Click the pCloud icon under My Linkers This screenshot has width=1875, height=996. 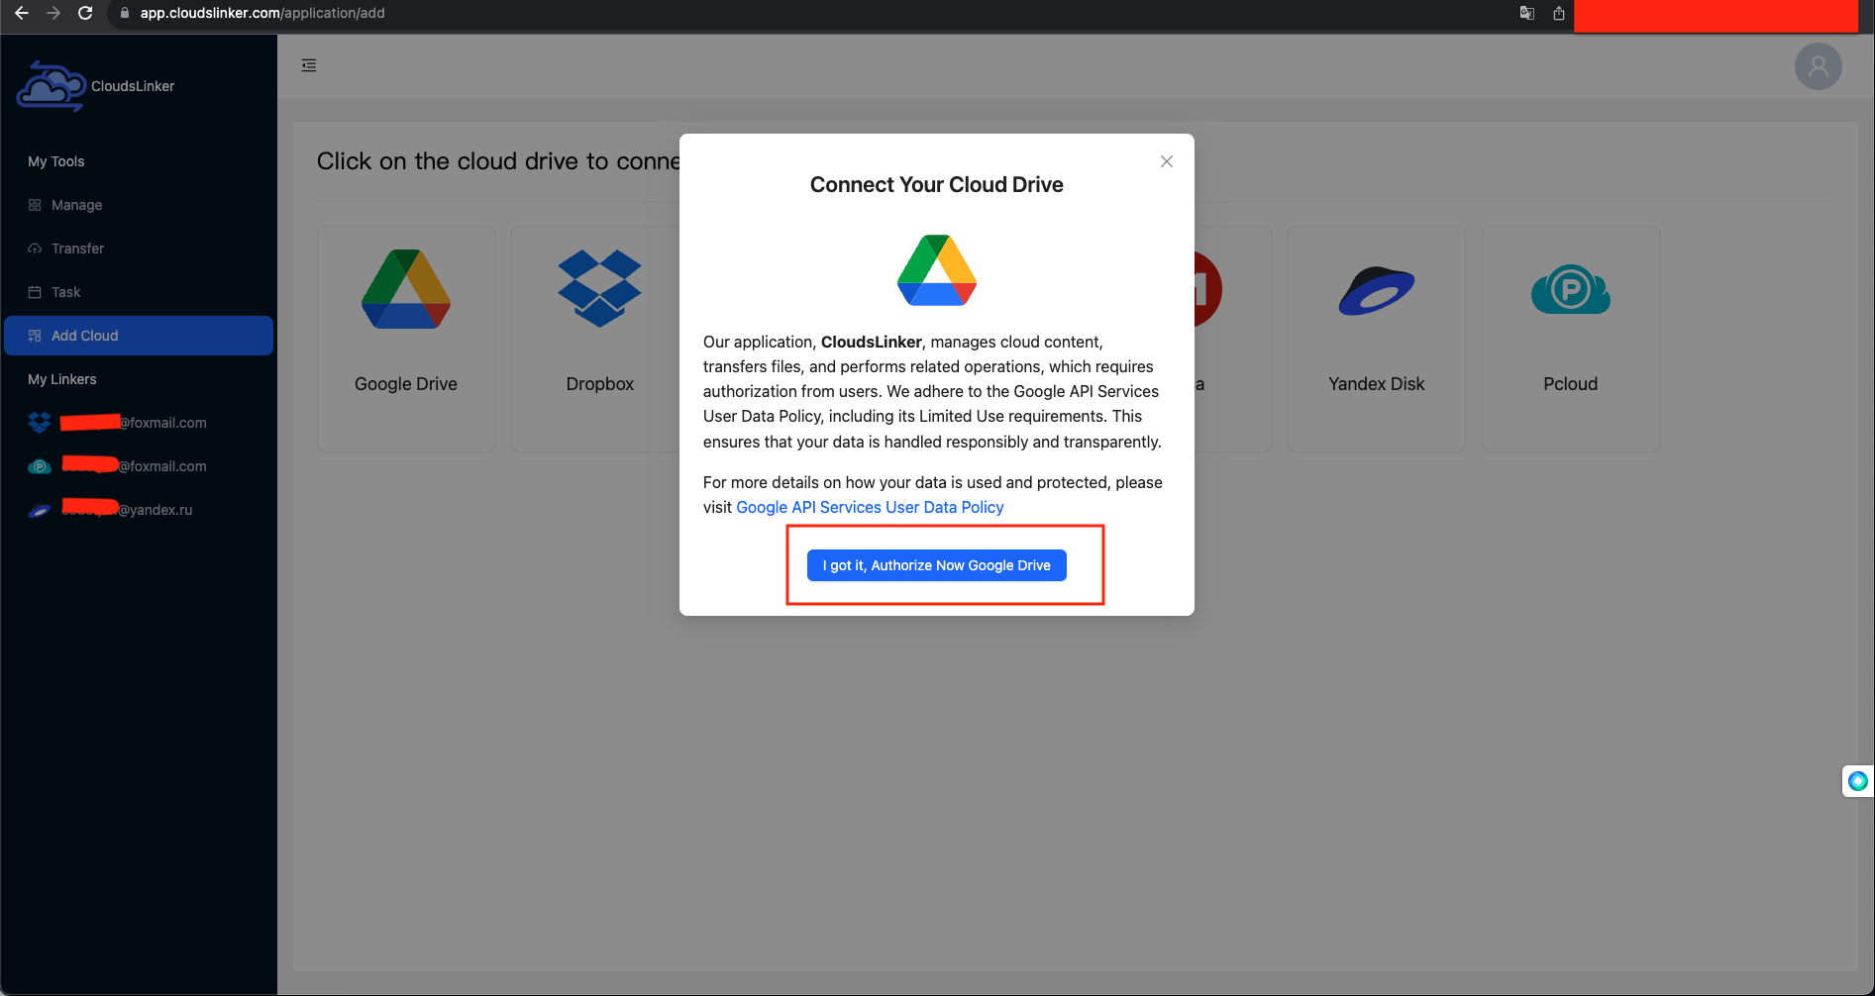point(40,466)
